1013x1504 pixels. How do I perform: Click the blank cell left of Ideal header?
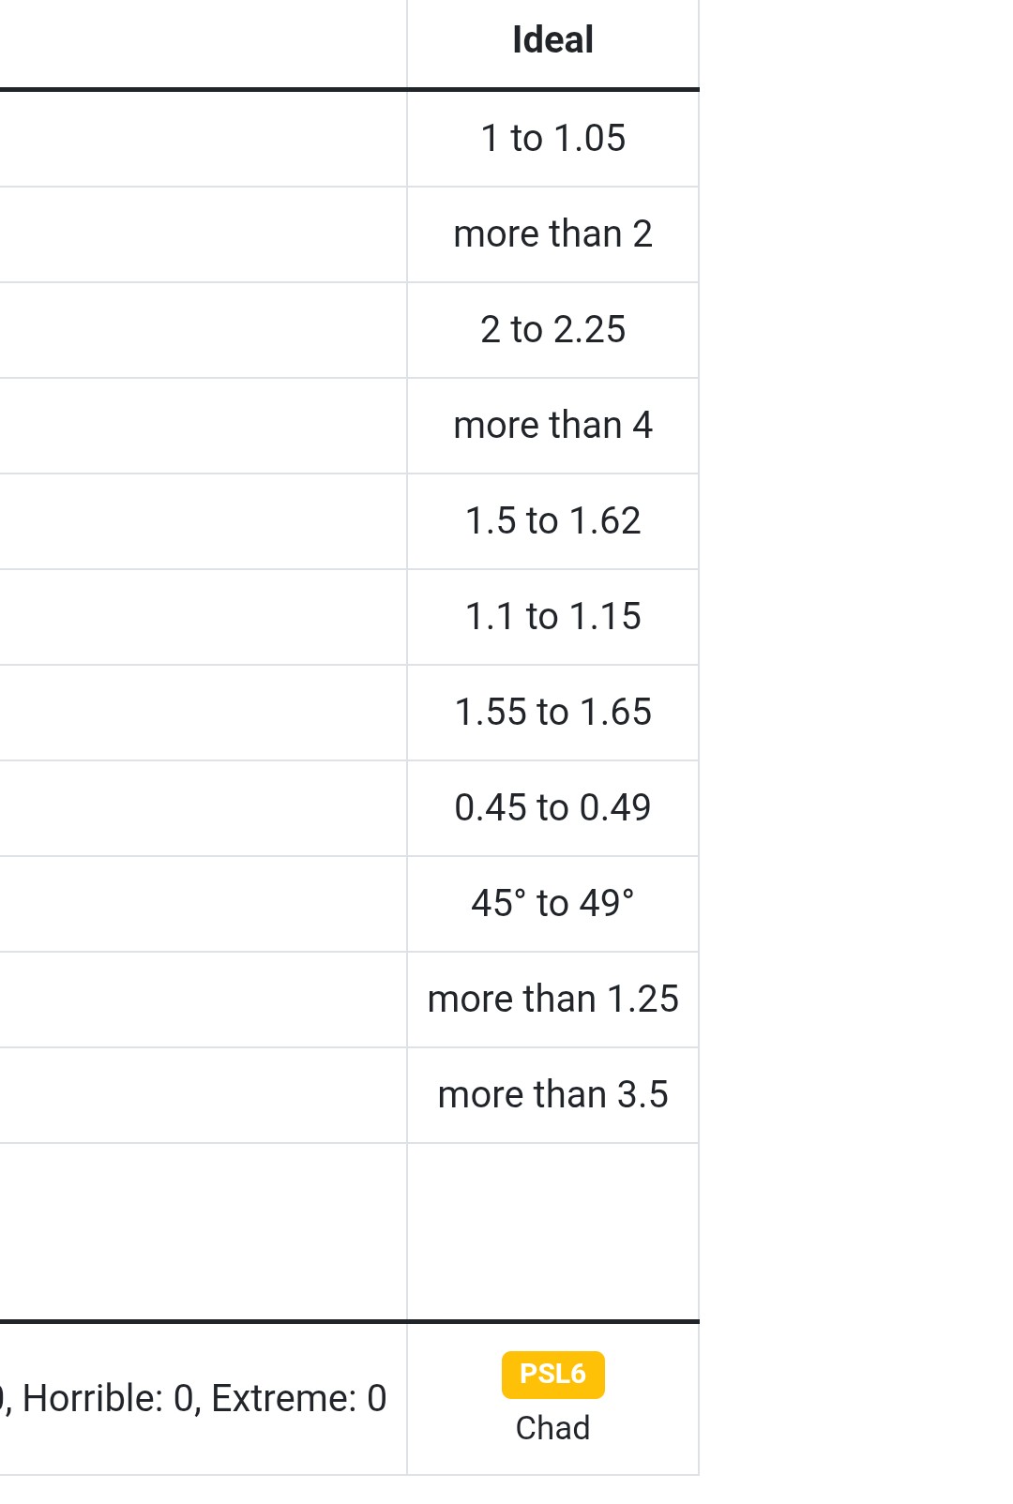[203, 42]
